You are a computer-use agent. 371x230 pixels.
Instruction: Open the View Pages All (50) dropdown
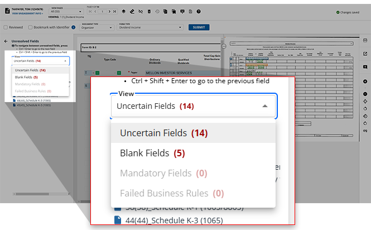point(66,11)
